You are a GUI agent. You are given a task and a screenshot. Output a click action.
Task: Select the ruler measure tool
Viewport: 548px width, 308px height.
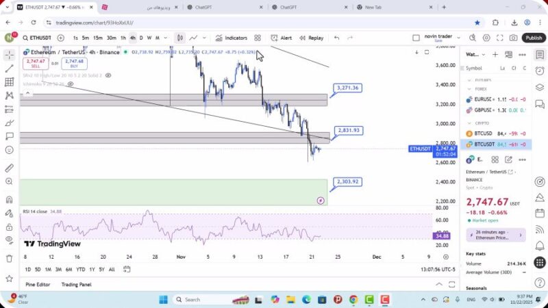click(x=9, y=168)
